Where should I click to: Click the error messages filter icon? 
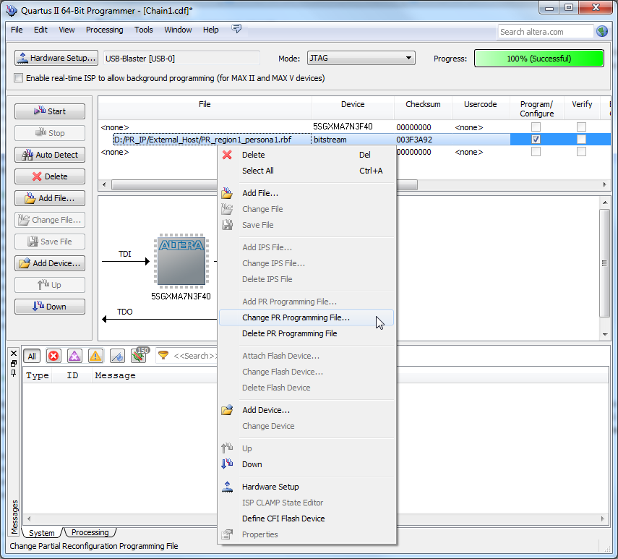click(x=53, y=356)
